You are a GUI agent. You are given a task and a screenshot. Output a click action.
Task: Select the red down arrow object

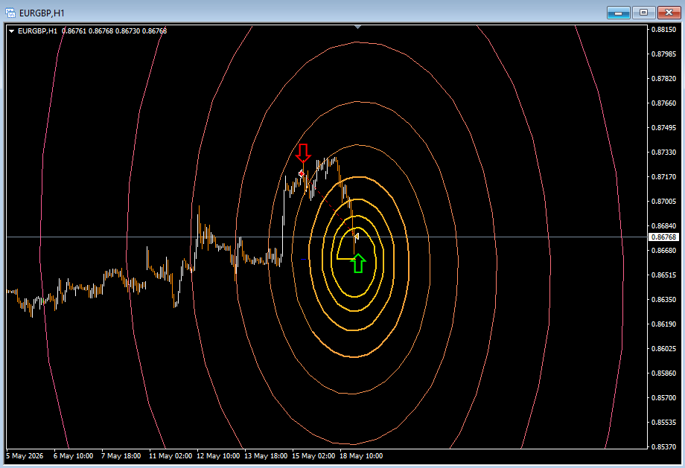303,153
